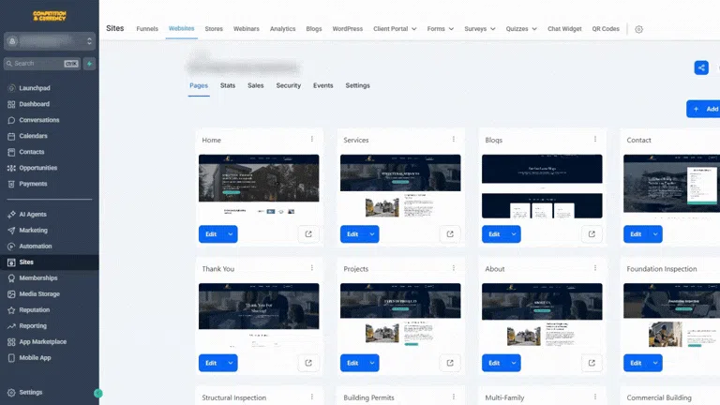Expand the Thank You page Edit dropdown arrow
The width and height of the screenshot is (720, 405).
coord(231,363)
